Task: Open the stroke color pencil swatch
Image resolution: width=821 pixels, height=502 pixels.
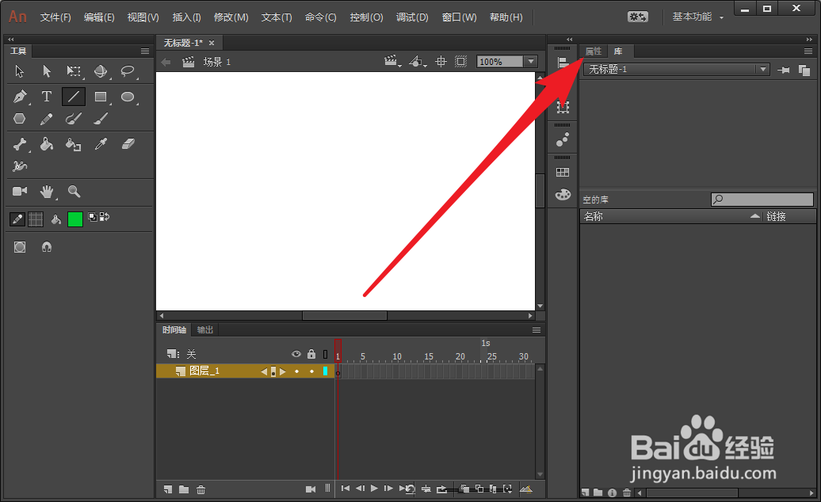Action: [17, 219]
